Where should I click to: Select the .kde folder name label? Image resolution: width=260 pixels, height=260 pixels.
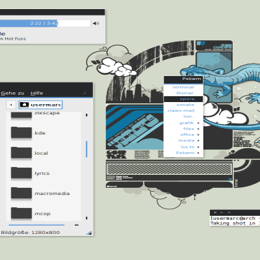click(x=40, y=133)
